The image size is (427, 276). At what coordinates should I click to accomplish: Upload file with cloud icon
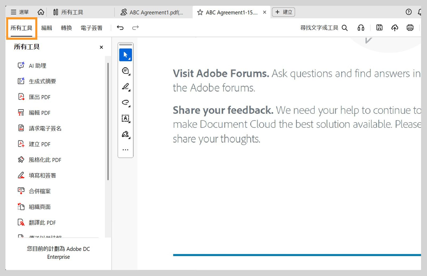tap(395, 28)
